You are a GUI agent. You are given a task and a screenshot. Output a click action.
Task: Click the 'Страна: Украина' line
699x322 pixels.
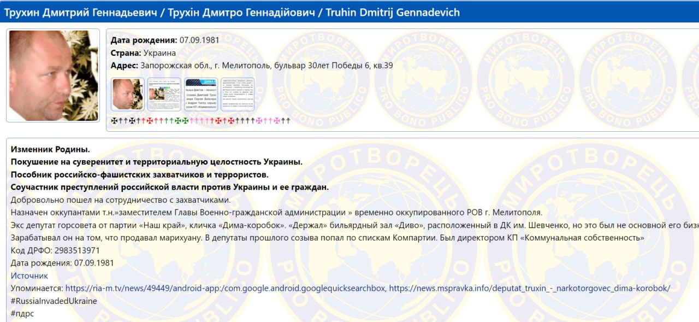click(143, 53)
